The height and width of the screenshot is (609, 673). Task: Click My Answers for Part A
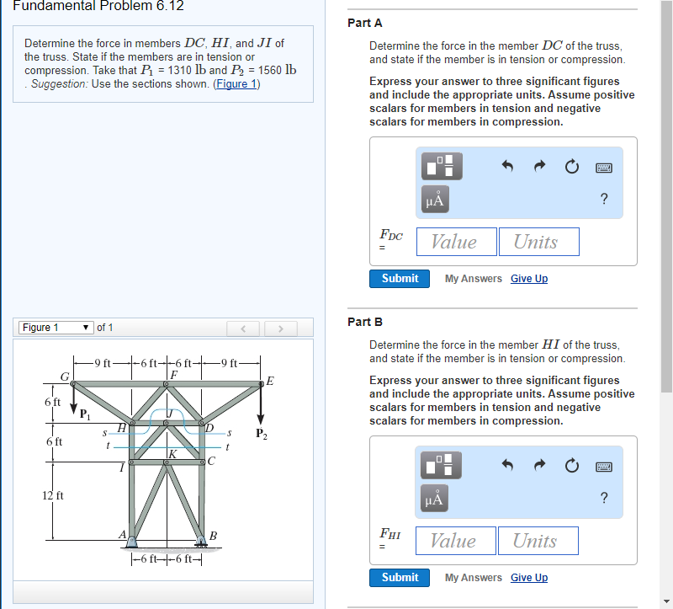coord(473,278)
